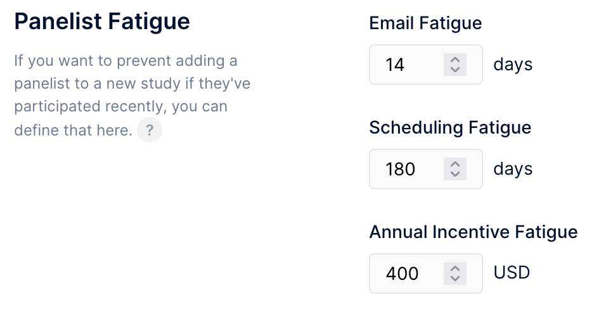
Task: Click the Annual Incentive Fatigue label
Action: click(x=474, y=232)
